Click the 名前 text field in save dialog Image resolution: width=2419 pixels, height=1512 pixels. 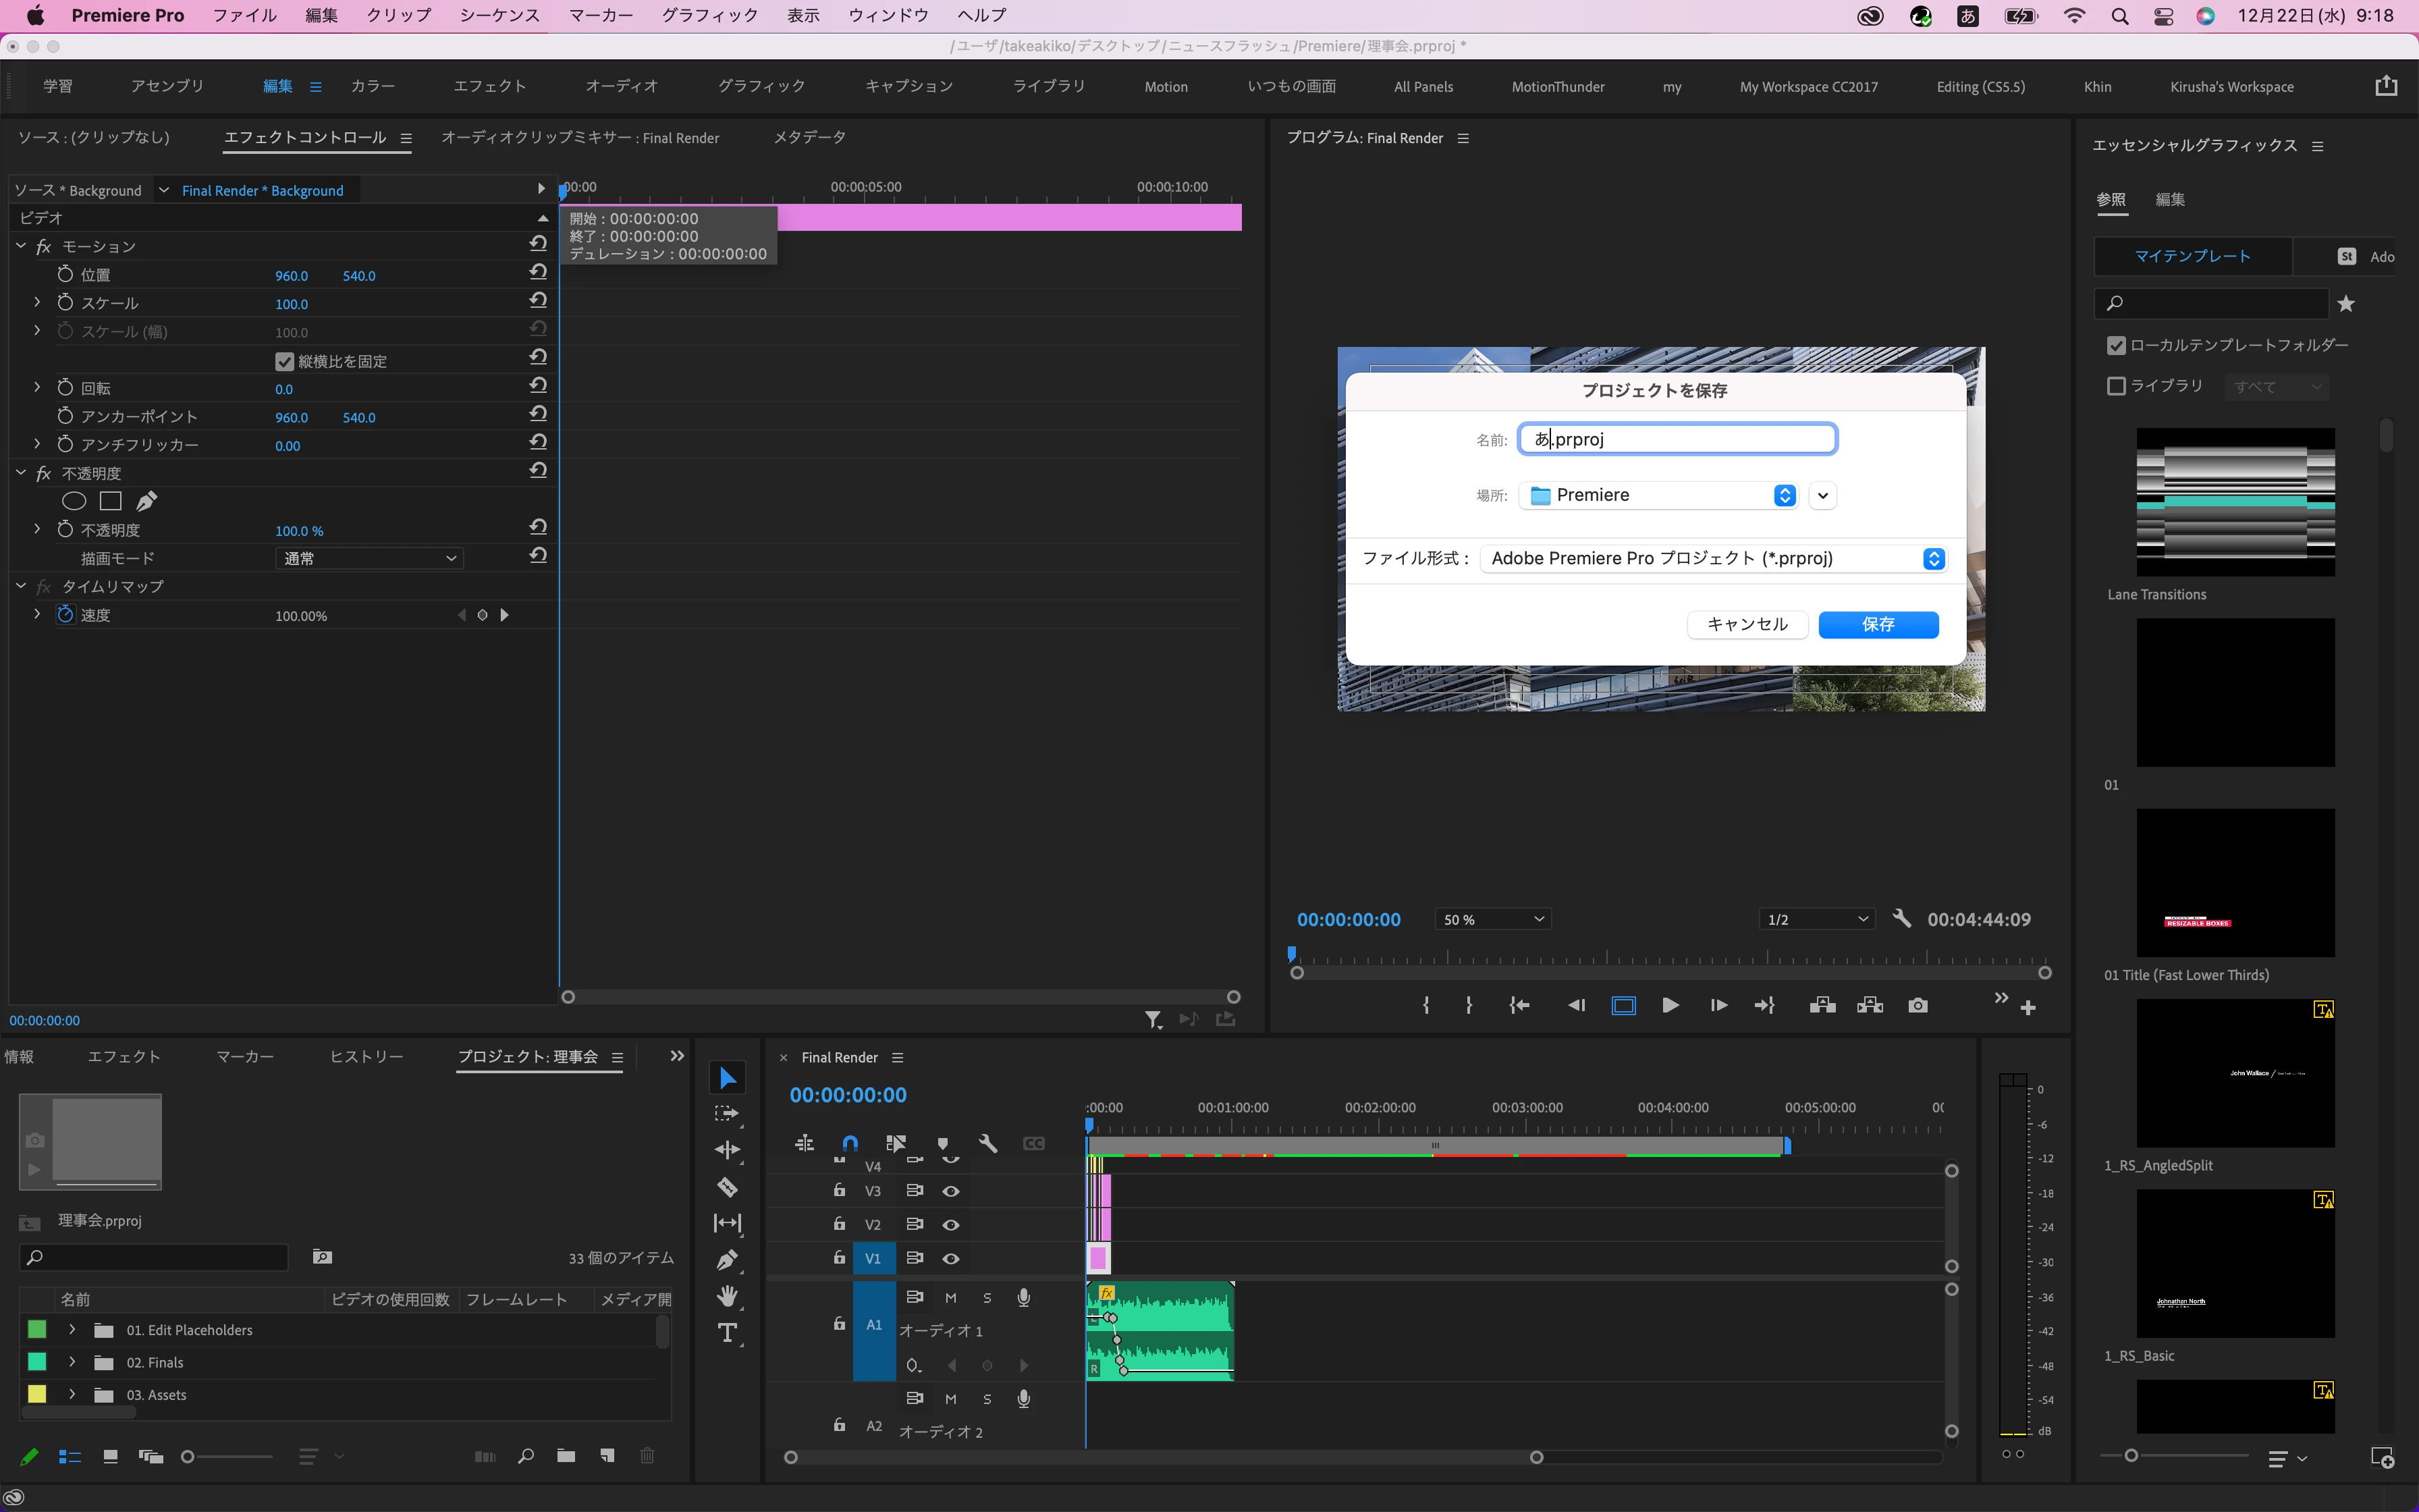pyautogui.click(x=1677, y=439)
